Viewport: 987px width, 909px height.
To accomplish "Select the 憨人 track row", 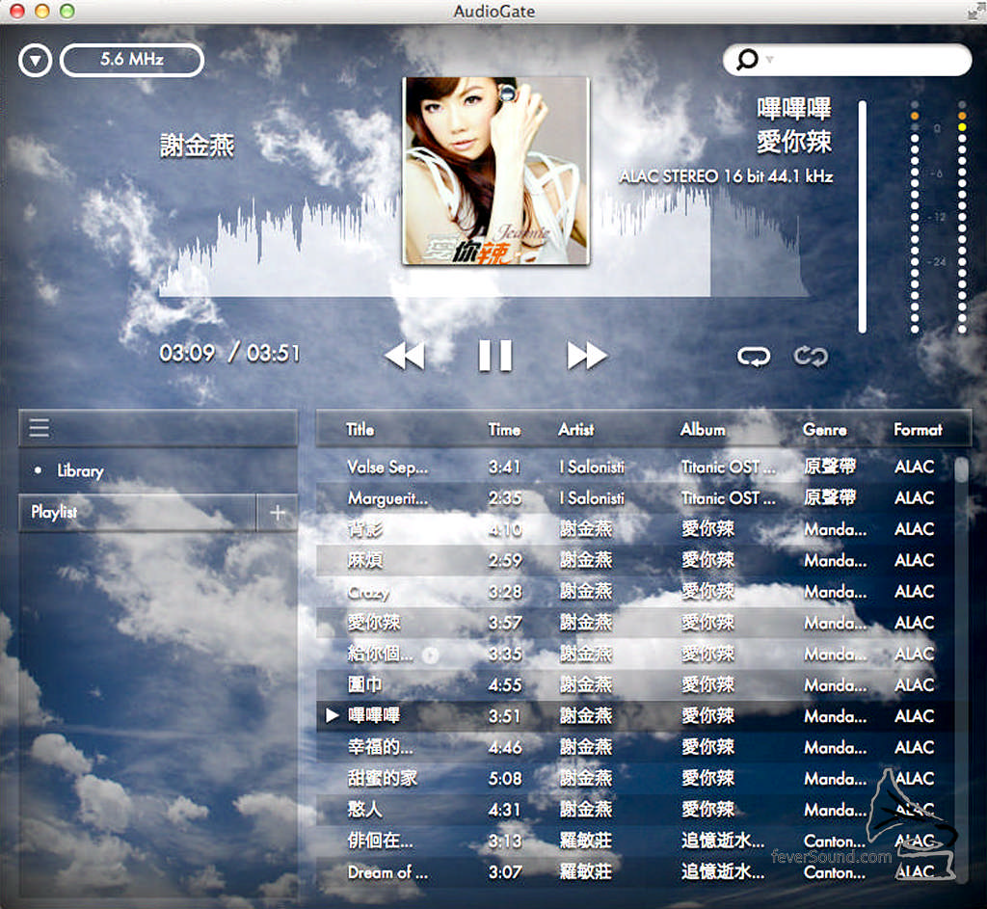I will point(634,810).
